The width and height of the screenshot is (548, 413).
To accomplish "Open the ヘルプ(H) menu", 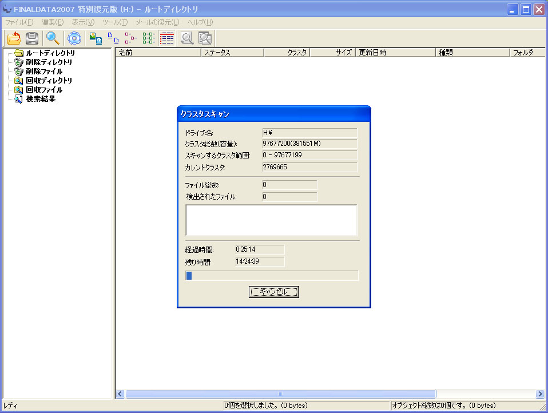I will pyautogui.click(x=200, y=22).
